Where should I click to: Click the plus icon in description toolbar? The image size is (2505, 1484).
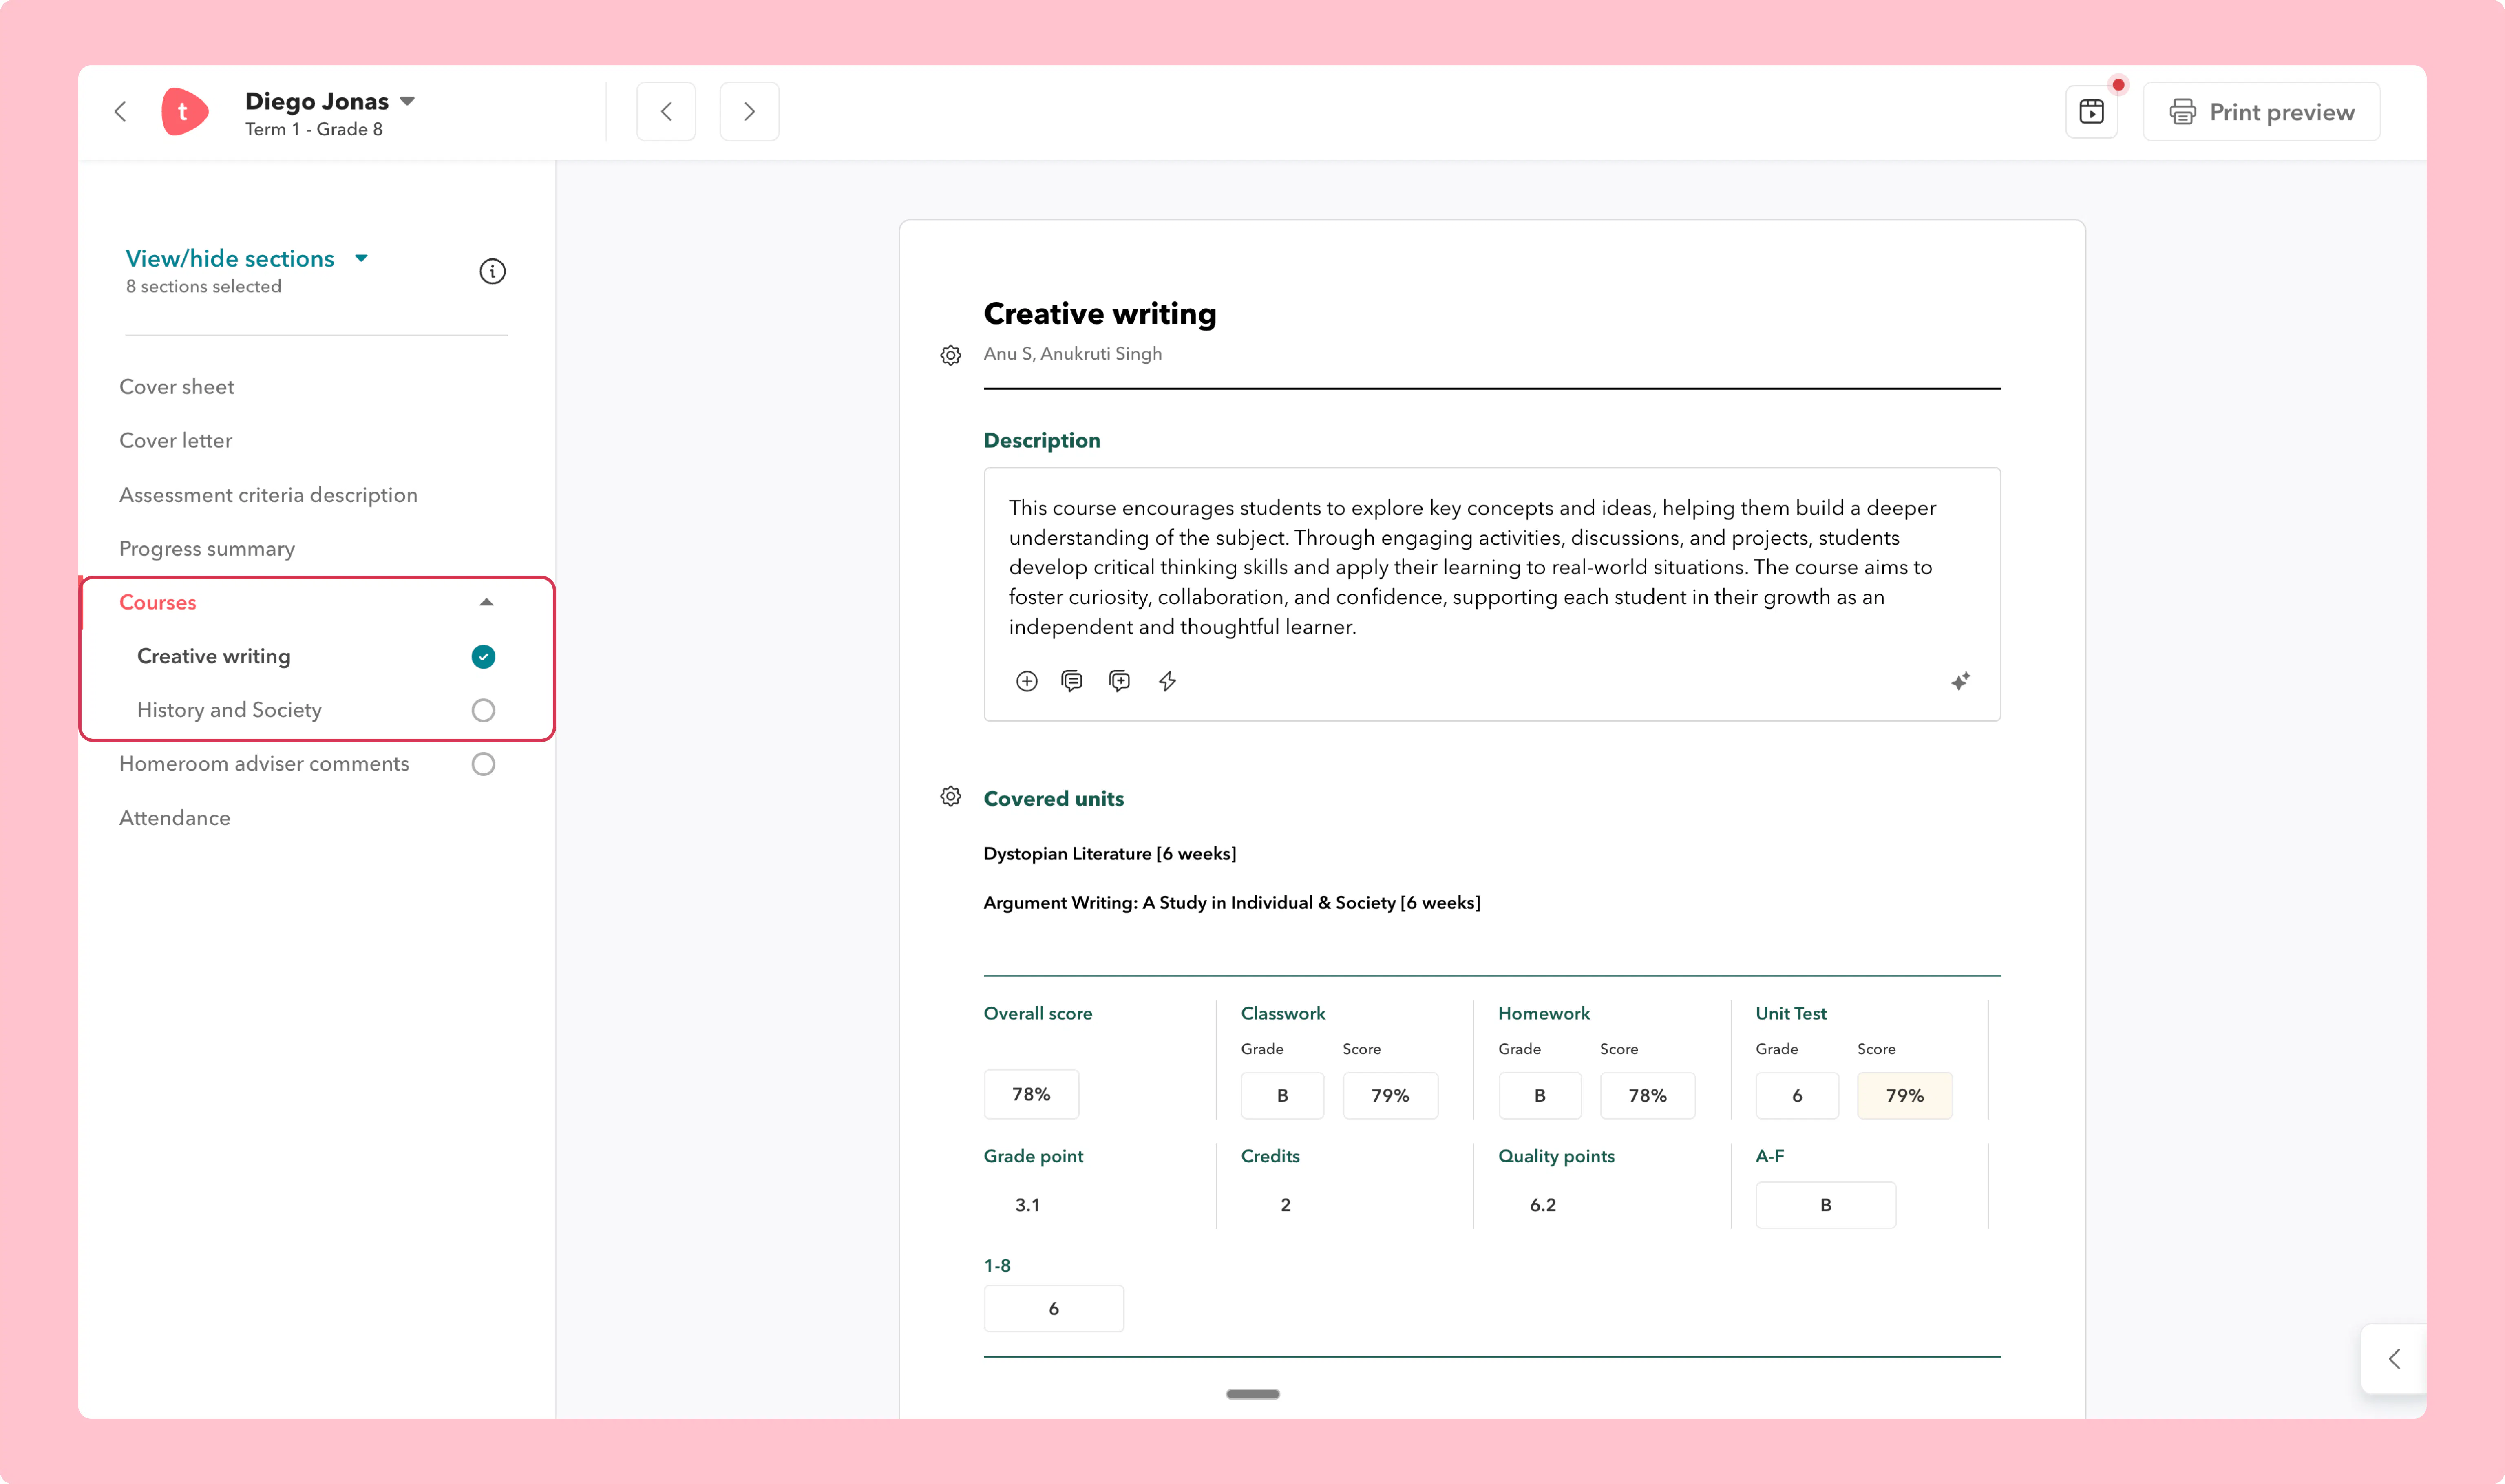(x=1026, y=681)
